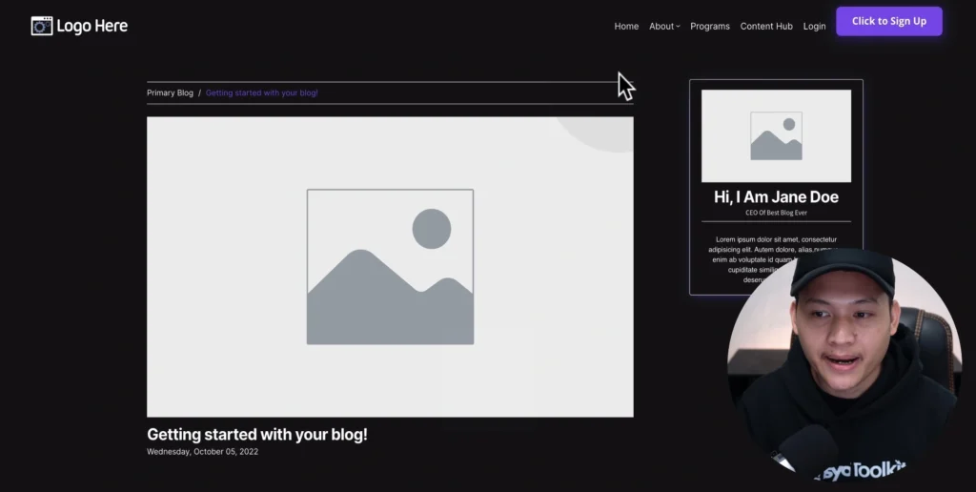Click the purple current-post breadcrumb link
Screen dimensions: 976x492
(261, 93)
